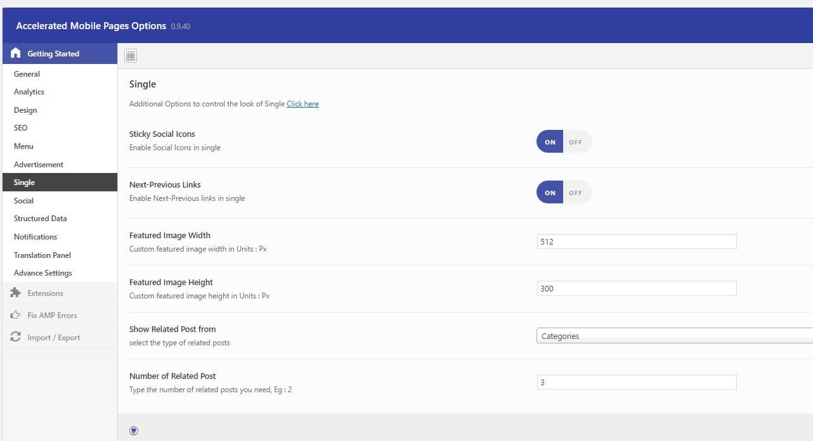This screenshot has height=441, width=813.
Task: Set Next-Previous Links to ON
Action: [550, 193]
